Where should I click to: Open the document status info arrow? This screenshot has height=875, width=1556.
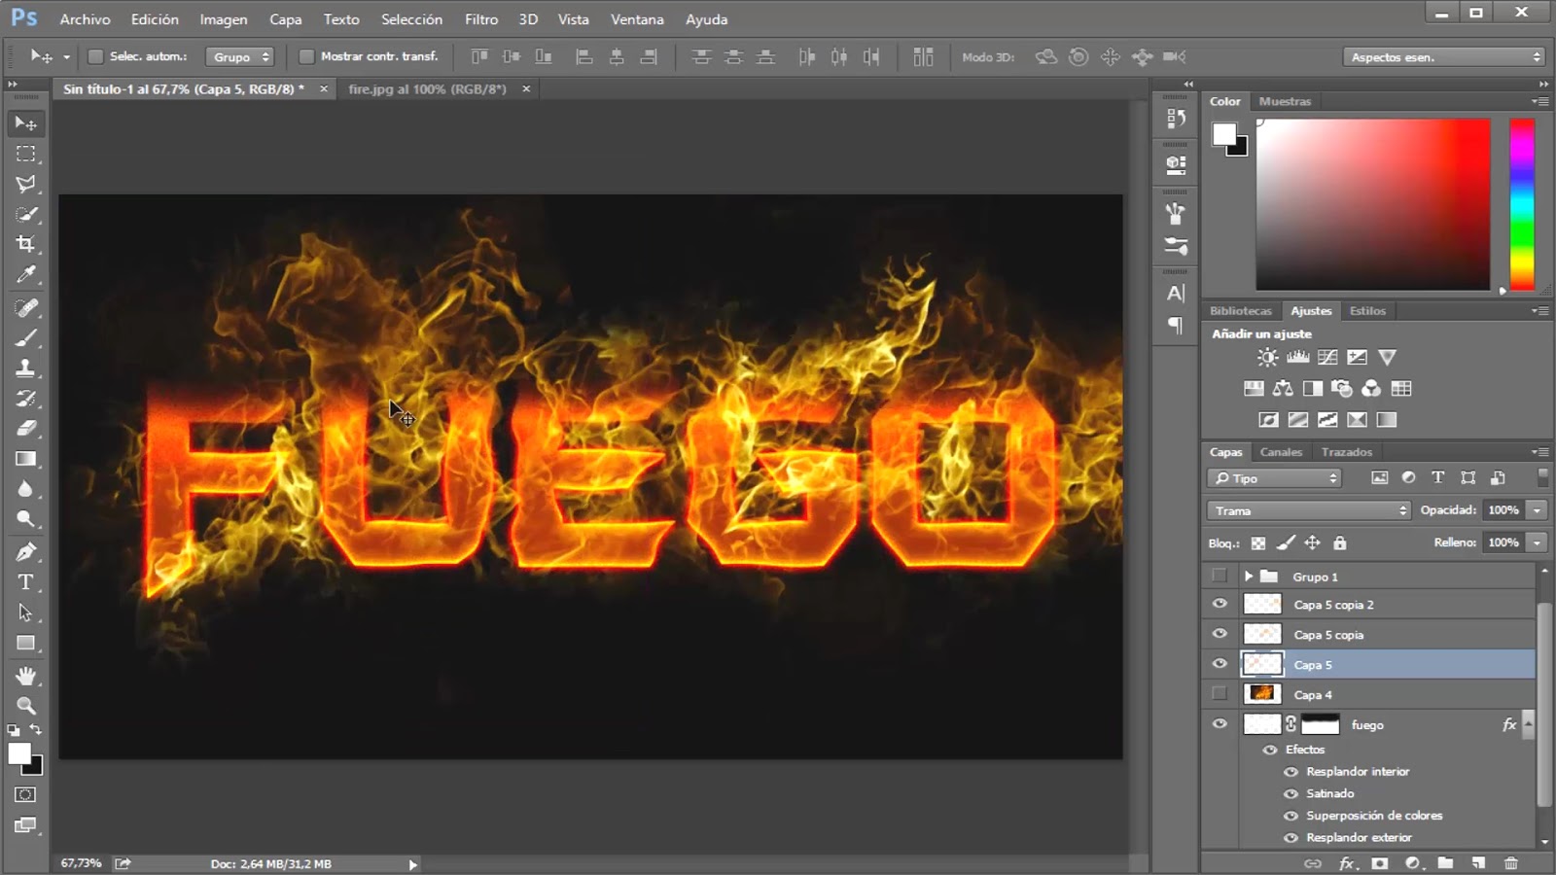pyautogui.click(x=412, y=864)
